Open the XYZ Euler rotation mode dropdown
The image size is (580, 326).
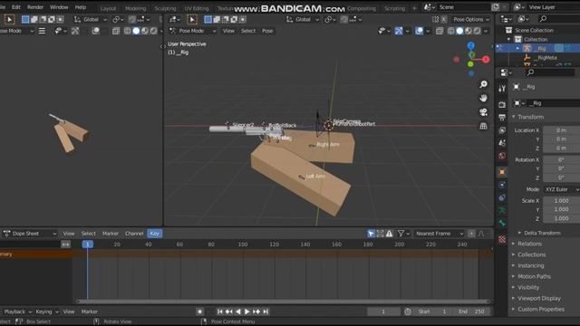(562, 189)
